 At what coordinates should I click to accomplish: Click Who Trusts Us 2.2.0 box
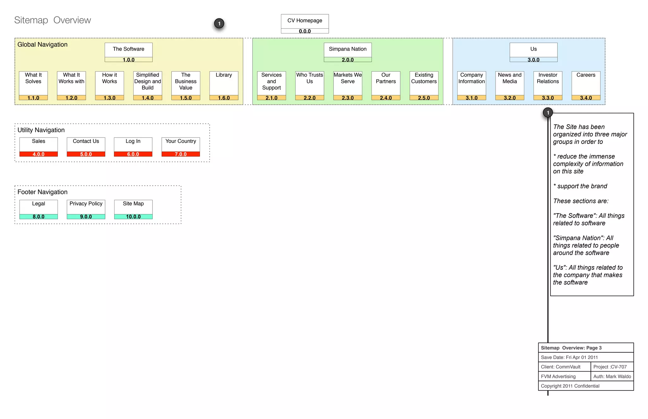[x=309, y=86]
